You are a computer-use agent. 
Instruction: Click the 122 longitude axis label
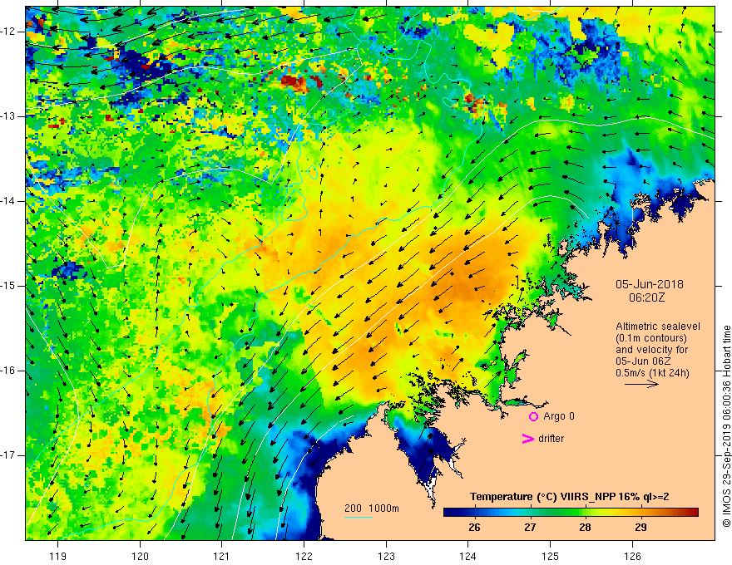304,556
